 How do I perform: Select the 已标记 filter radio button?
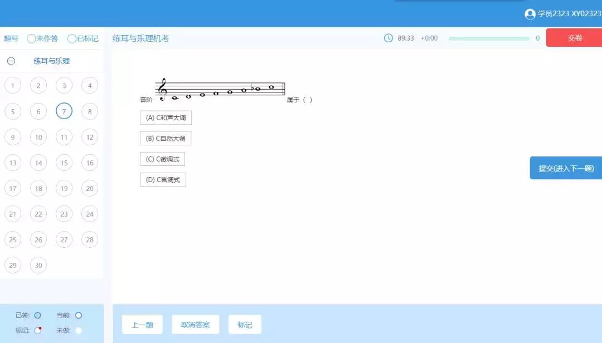coord(71,38)
